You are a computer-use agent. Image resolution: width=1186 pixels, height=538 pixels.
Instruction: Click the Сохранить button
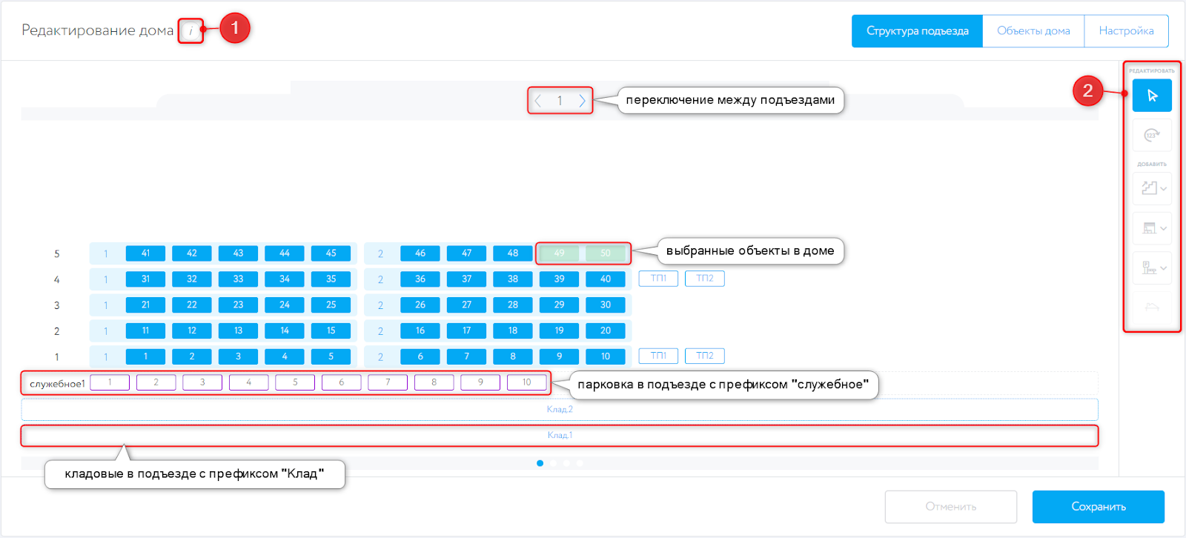(1099, 507)
